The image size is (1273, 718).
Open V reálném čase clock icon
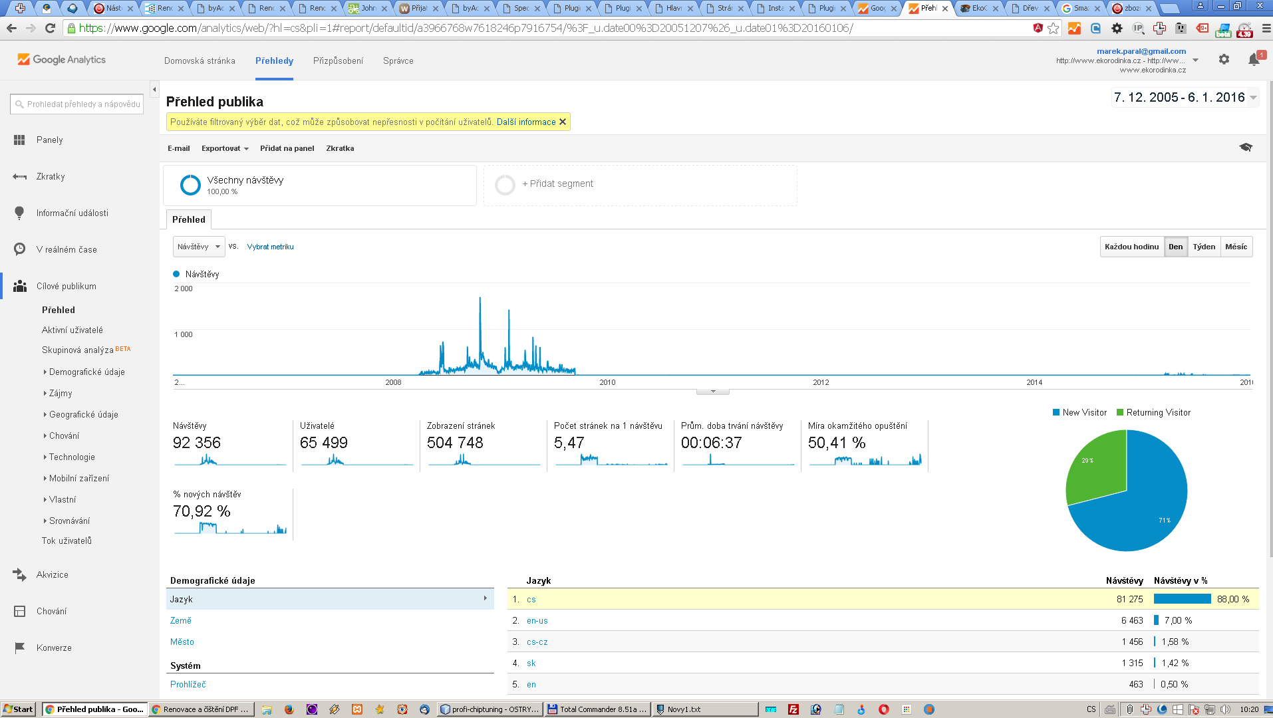click(x=19, y=249)
